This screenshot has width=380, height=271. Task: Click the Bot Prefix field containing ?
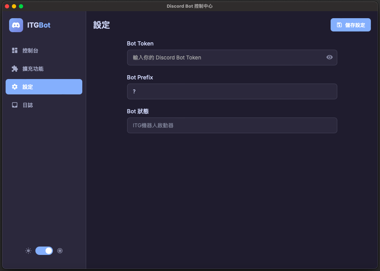click(232, 91)
